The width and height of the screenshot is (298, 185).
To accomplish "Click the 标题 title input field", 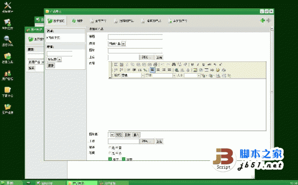I will (135, 37).
